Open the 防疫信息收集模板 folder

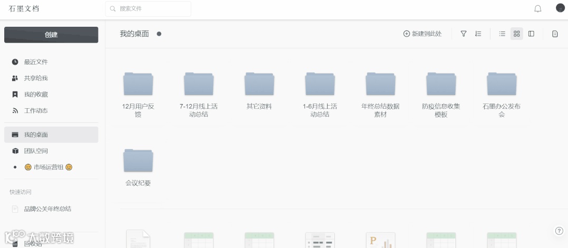[x=441, y=95]
